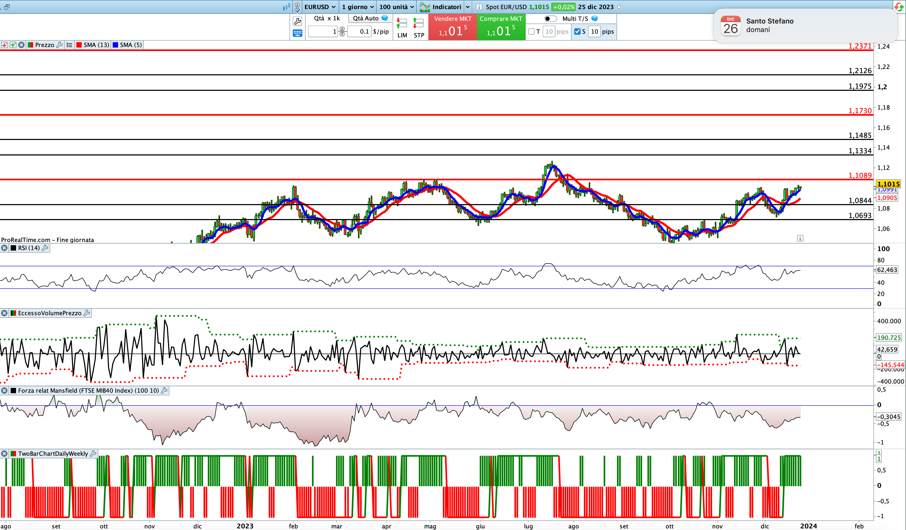The height and width of the screenshot is (530, 906).
Task: Place a LIM limit order
Action: click(402, 28)
